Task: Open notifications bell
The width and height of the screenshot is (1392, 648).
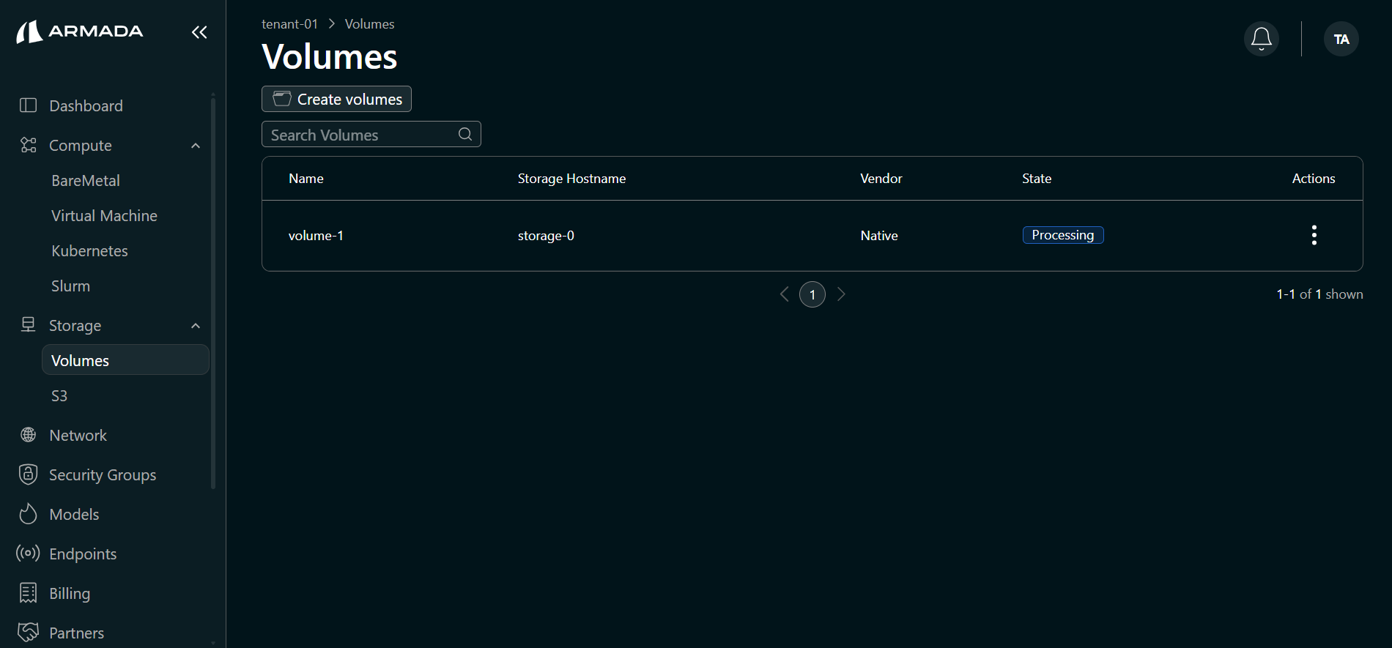Action: [1262, 39]
